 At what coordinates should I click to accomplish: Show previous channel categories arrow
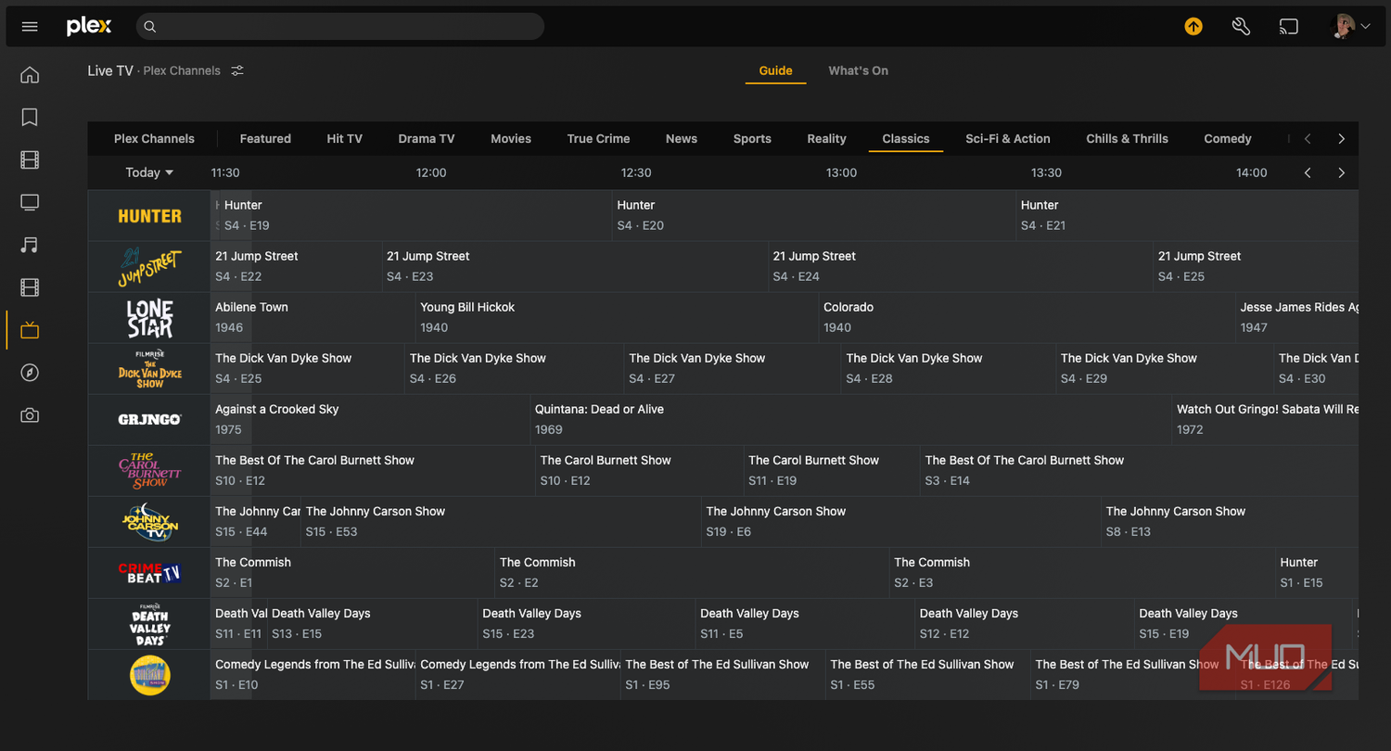click(x=1308, y=139)
